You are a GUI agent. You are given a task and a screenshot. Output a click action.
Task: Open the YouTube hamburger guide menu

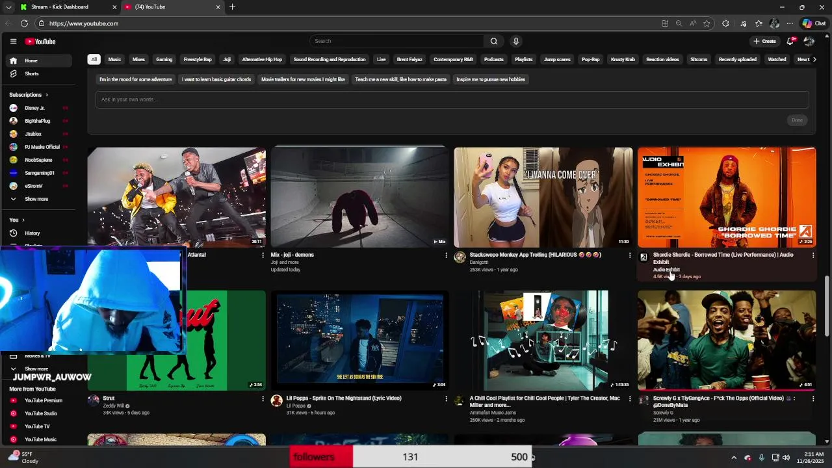pyautogui.click(x=13, y=42)
